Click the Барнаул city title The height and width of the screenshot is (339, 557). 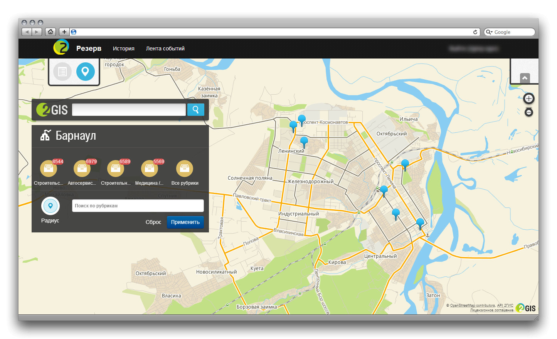(76, 135)
